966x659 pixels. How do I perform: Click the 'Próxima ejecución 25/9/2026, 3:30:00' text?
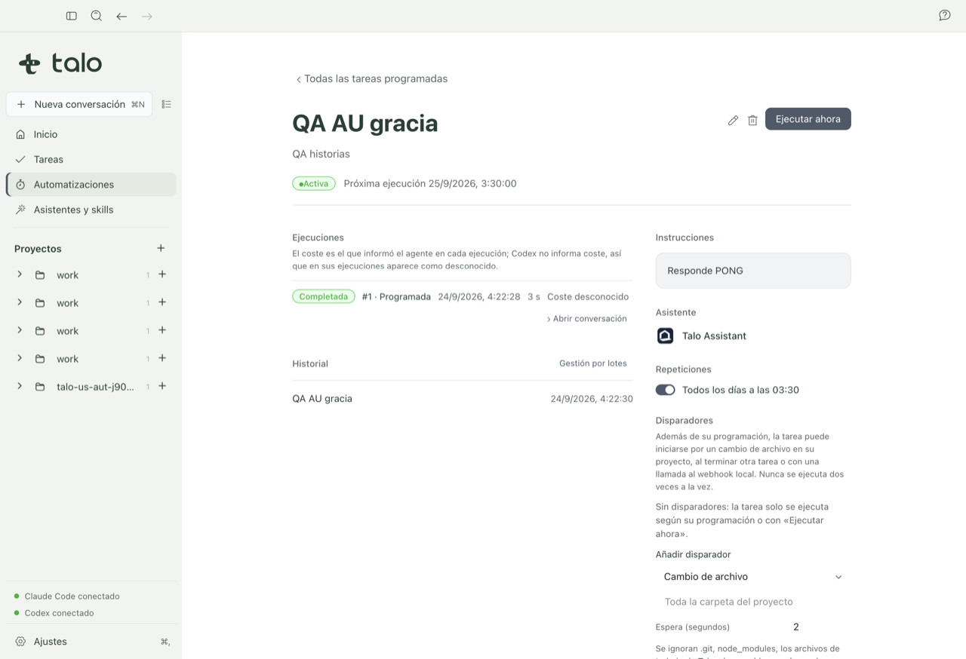[x=430, y=183]
